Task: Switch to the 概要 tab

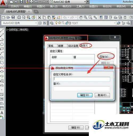Action: [62, 46]
